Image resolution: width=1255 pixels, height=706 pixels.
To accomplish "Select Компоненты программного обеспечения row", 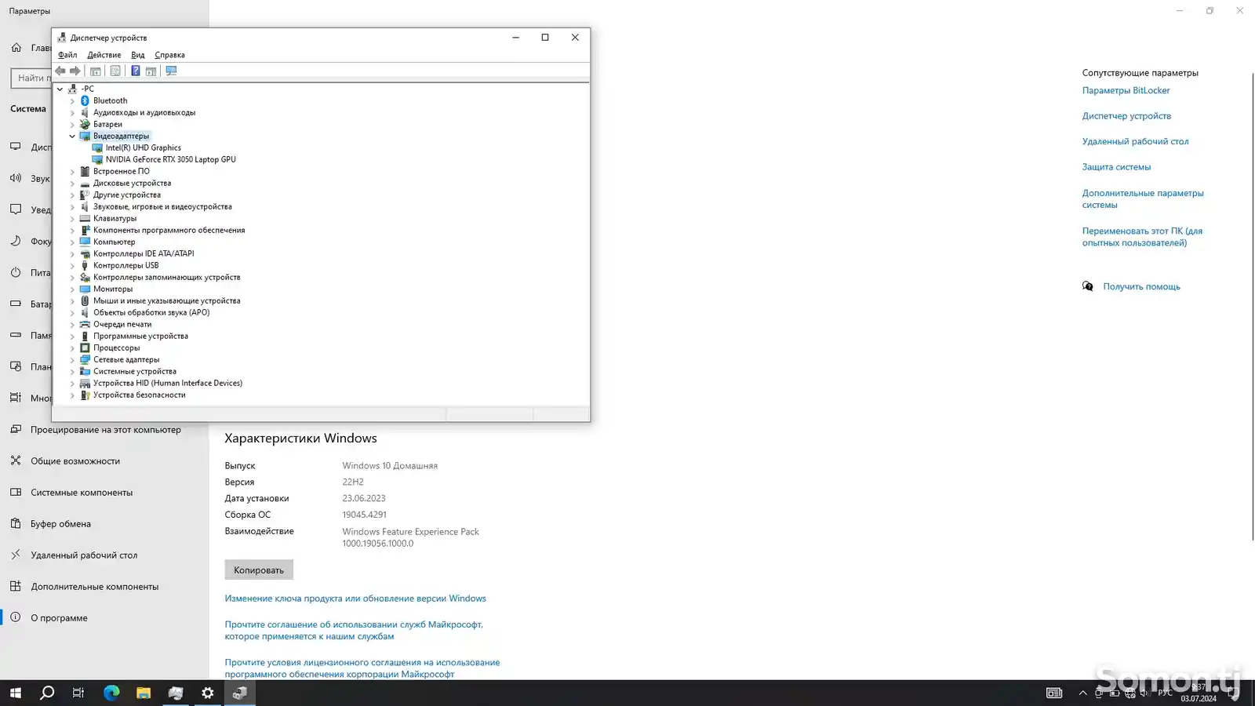I will point(169,230).
